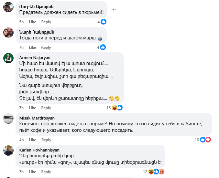The width and height of the screenshot is (219, 178).
Task: Reply to Նարե Հակոբյան's comment
Action: coord(46,47)
